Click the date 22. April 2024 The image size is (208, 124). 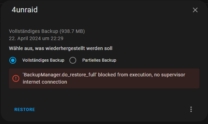coord(25,38)
